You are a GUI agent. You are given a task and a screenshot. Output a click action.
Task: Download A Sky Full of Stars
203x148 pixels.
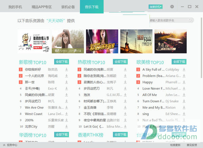coord(184,70)
